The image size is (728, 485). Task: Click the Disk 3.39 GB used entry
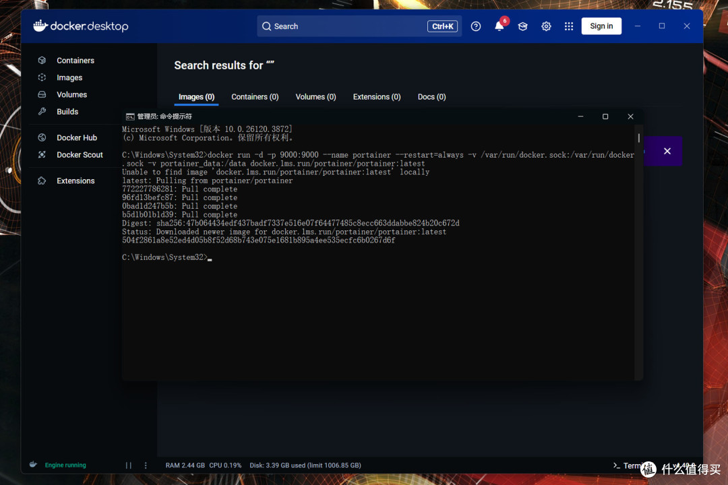tap(305, 465)
